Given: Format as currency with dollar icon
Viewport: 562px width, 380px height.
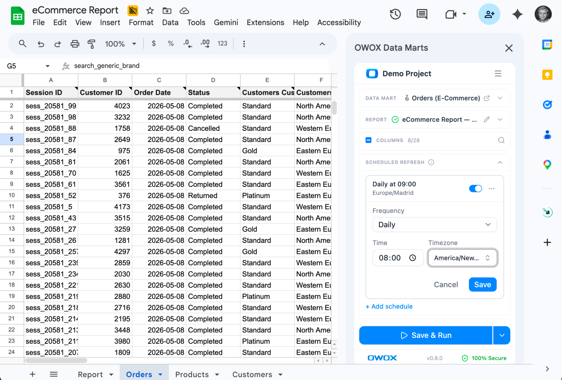Looking at the screenshot, I should click(154, 44).
